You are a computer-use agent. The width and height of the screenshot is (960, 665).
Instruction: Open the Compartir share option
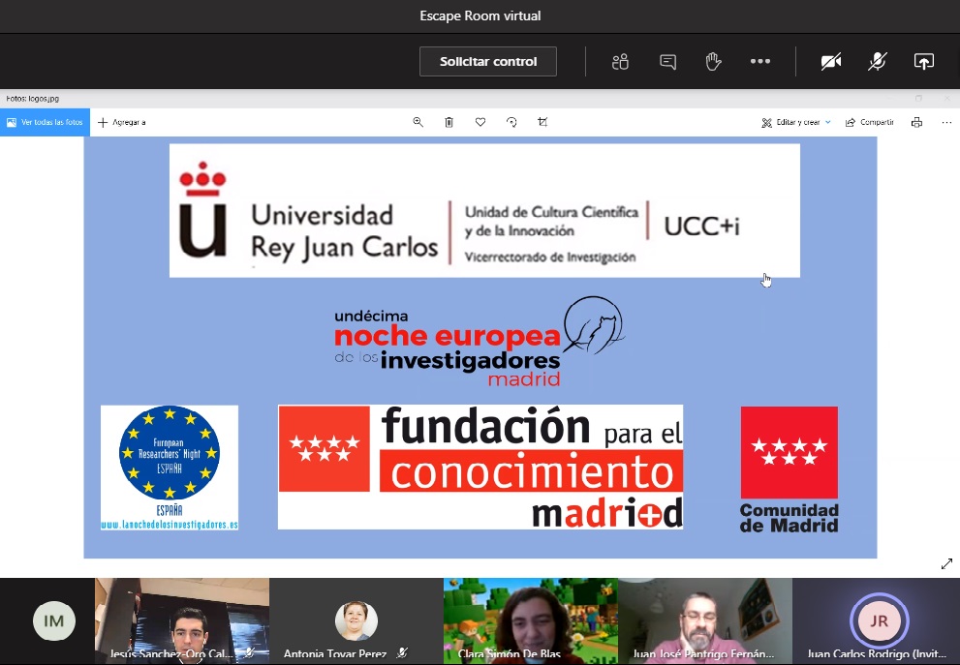point(869,122)
